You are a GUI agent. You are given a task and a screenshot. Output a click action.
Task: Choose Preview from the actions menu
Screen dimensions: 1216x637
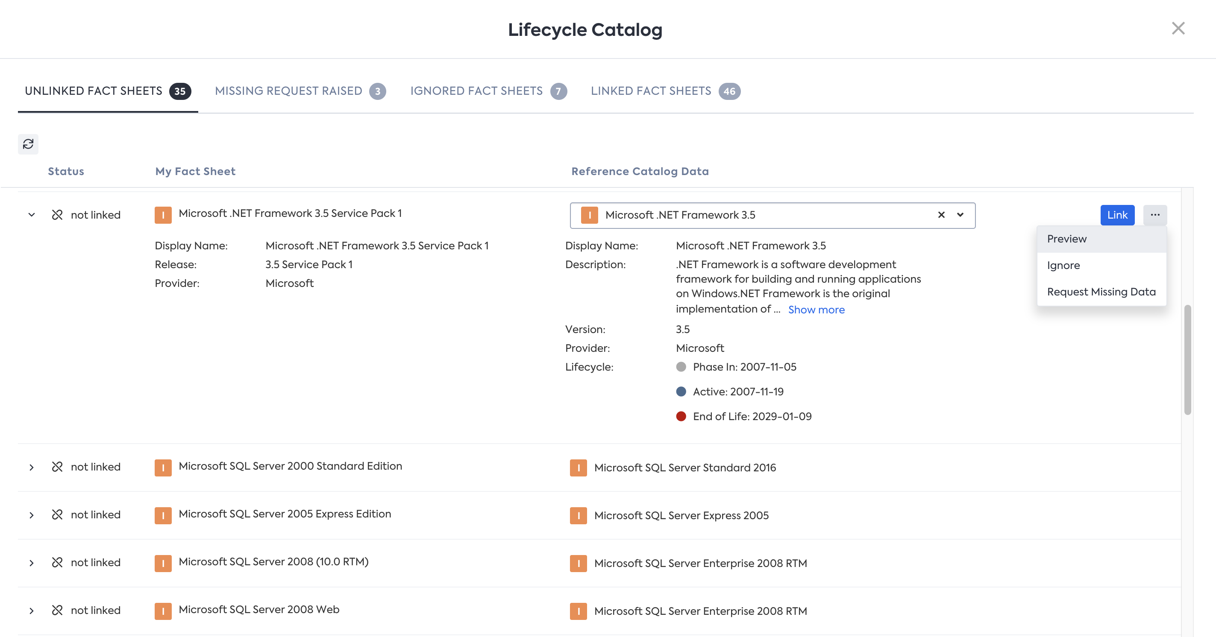click(1102, 239)
